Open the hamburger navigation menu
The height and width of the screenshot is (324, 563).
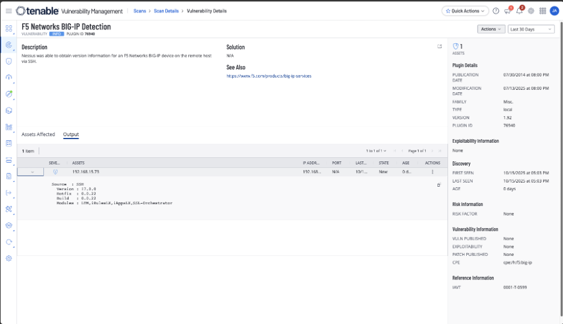[8, 11]
